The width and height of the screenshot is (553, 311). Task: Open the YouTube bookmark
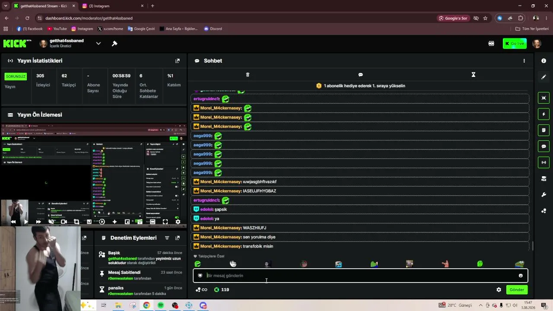click(57, 29)
